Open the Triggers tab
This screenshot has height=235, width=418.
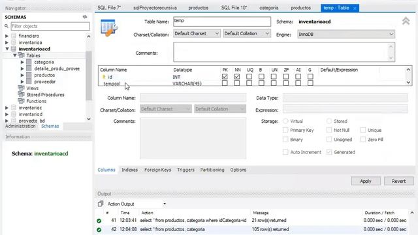coord(185,170)
